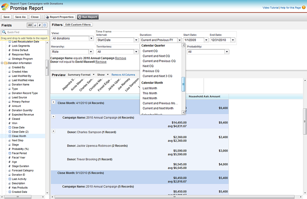Click Remove All Columns link
The width and height of the screenshot is (307, 199).
(123, 74)
